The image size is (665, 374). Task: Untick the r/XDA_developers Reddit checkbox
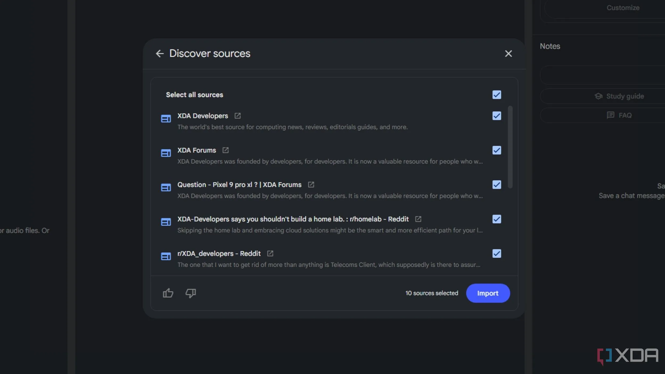pyautogui.click(x=497, y=254)
